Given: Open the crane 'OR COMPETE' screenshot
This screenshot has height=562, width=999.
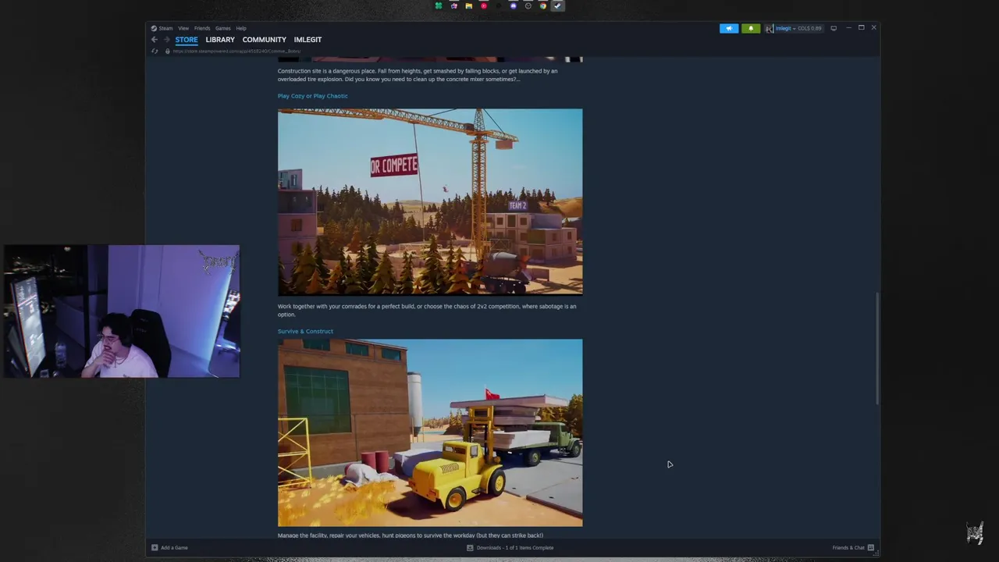Looking at the screenshot, I should pos(430,202).
